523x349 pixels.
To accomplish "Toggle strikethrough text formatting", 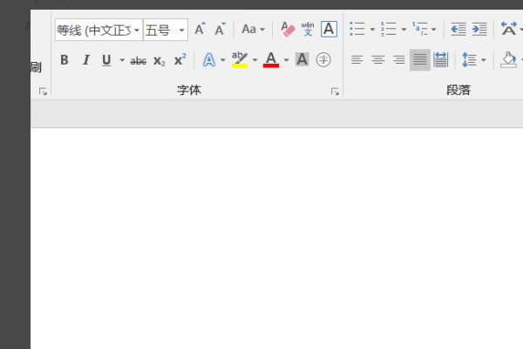I will pyautogui.click(x=139, y=60).
